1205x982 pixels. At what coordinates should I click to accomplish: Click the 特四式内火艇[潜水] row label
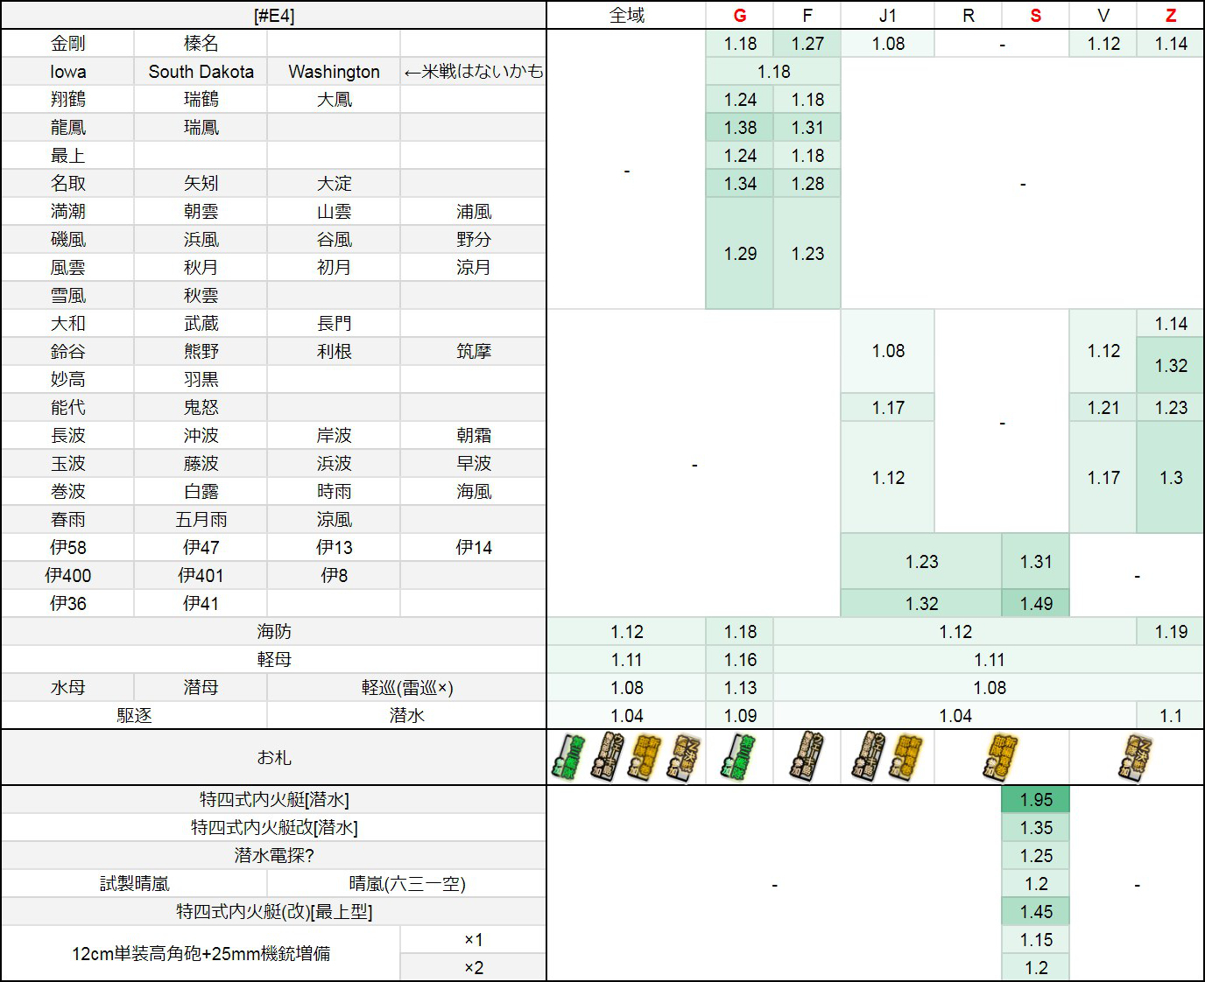pyautogui.click(x=274, y=800)
